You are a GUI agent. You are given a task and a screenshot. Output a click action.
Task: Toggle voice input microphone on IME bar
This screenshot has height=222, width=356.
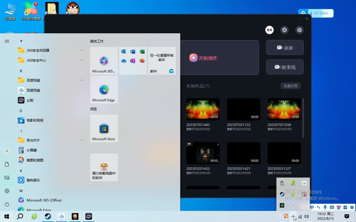pos(325,207)
